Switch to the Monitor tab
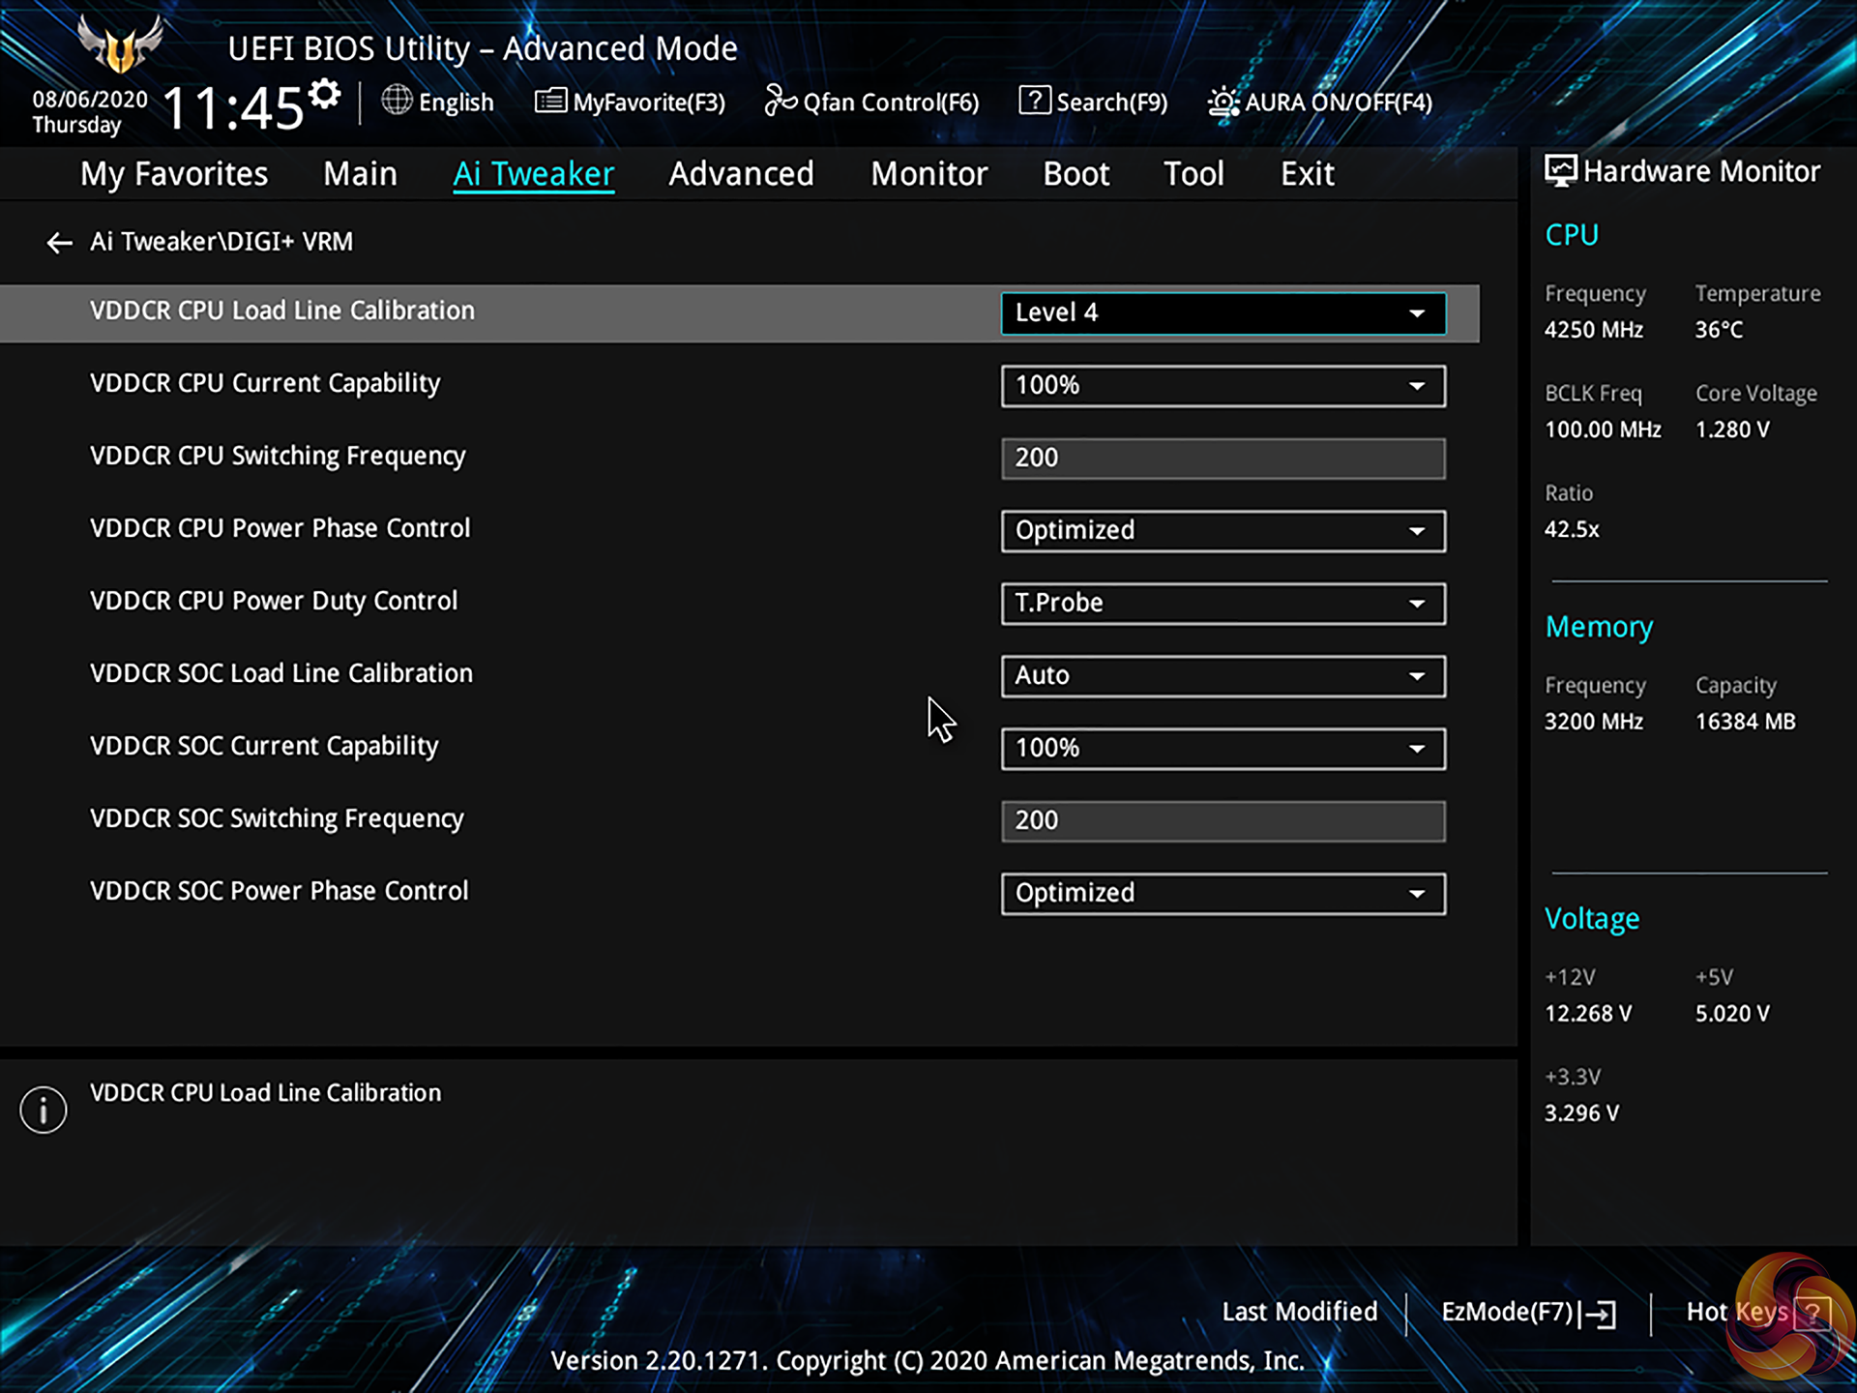The height and width of the screenshot is (1393, 1857). 928,174
